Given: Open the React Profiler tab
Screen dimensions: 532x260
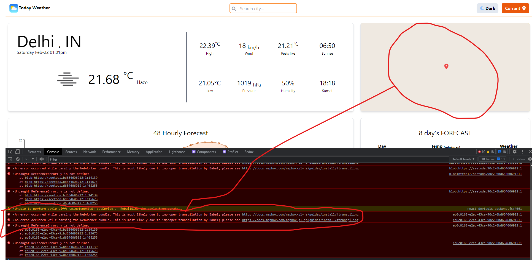Looking at the screenshot, I should 230,152.
